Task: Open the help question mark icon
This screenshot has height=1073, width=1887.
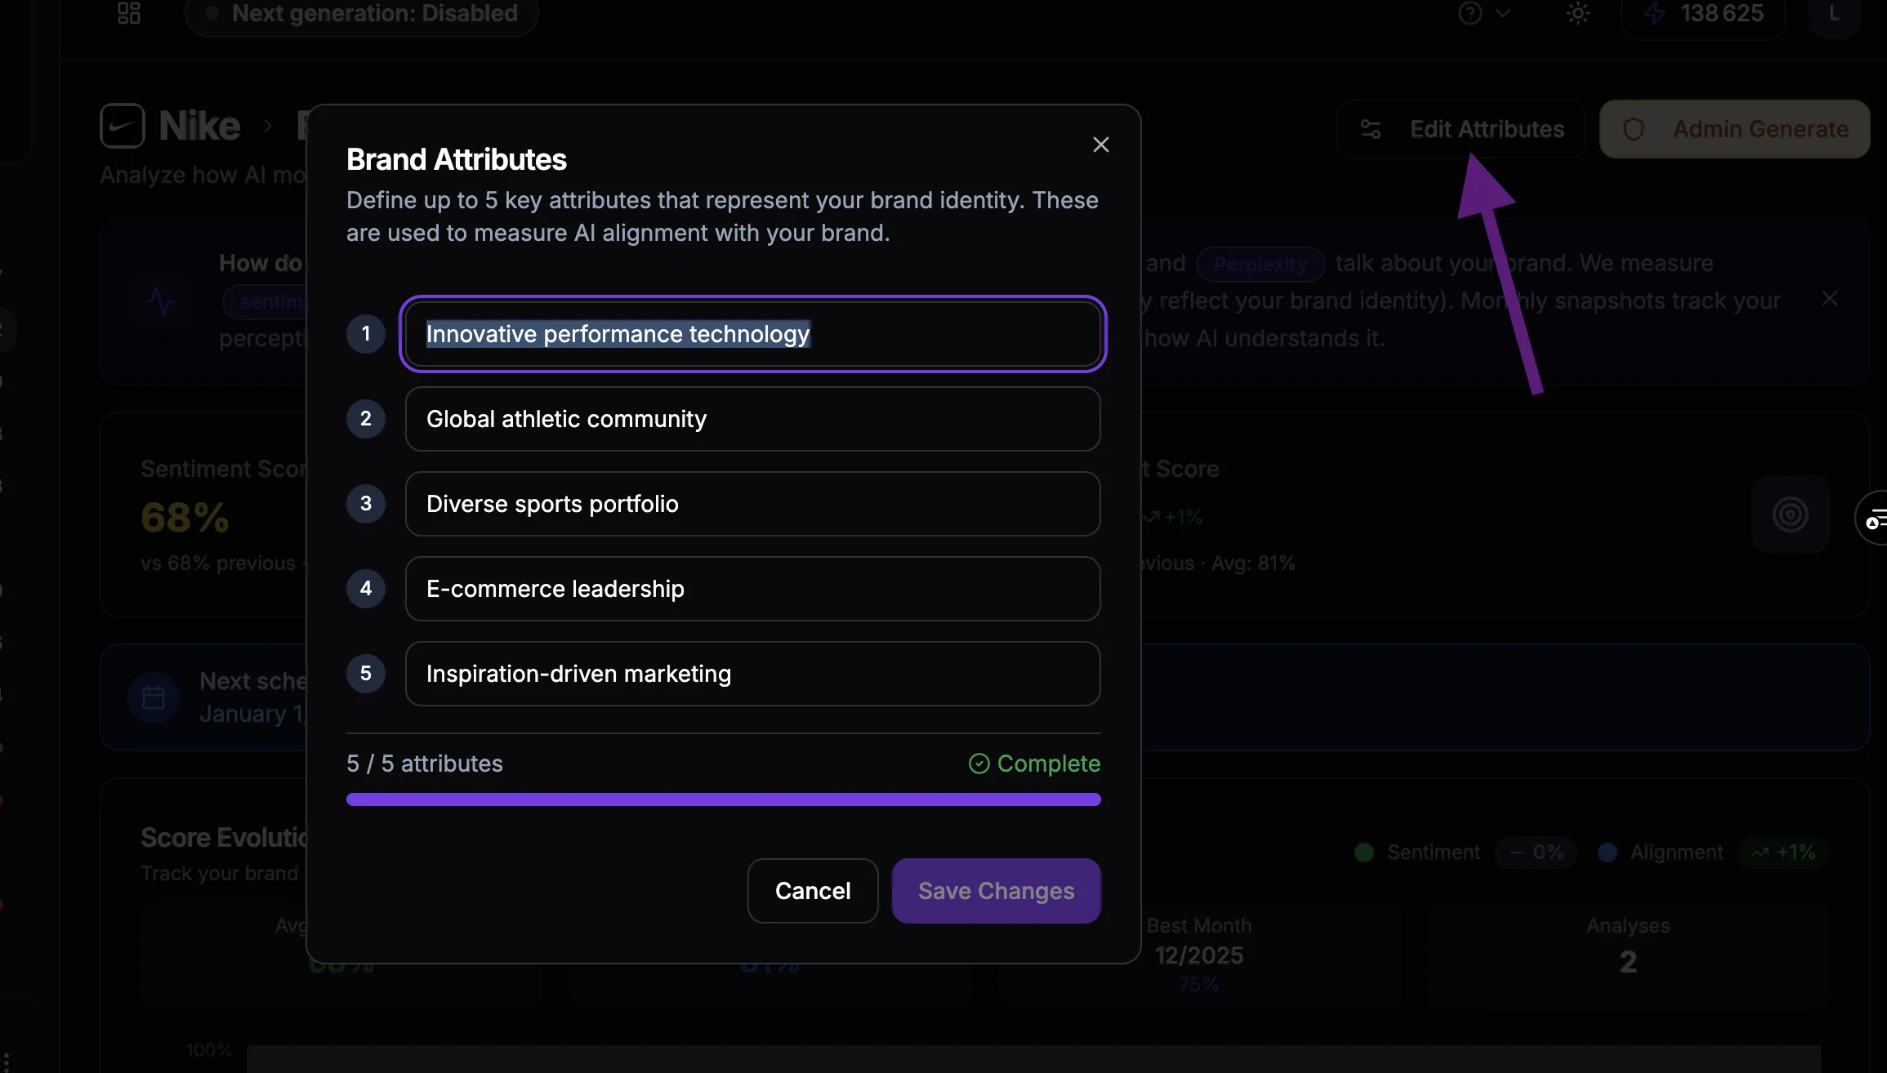Action: (x=1470, y=14)
